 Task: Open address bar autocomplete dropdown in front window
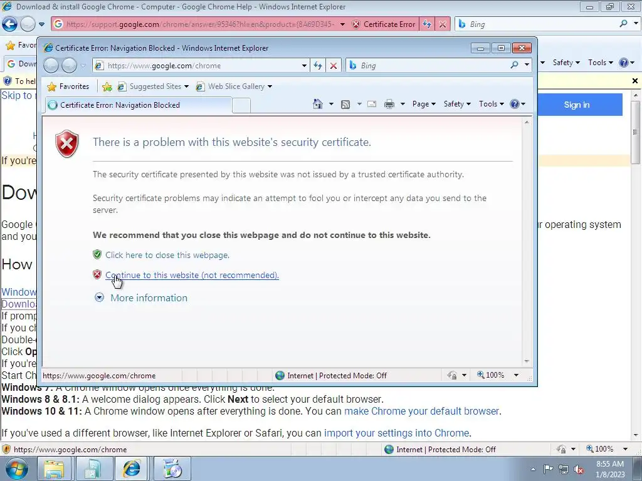tap(304, 66)
